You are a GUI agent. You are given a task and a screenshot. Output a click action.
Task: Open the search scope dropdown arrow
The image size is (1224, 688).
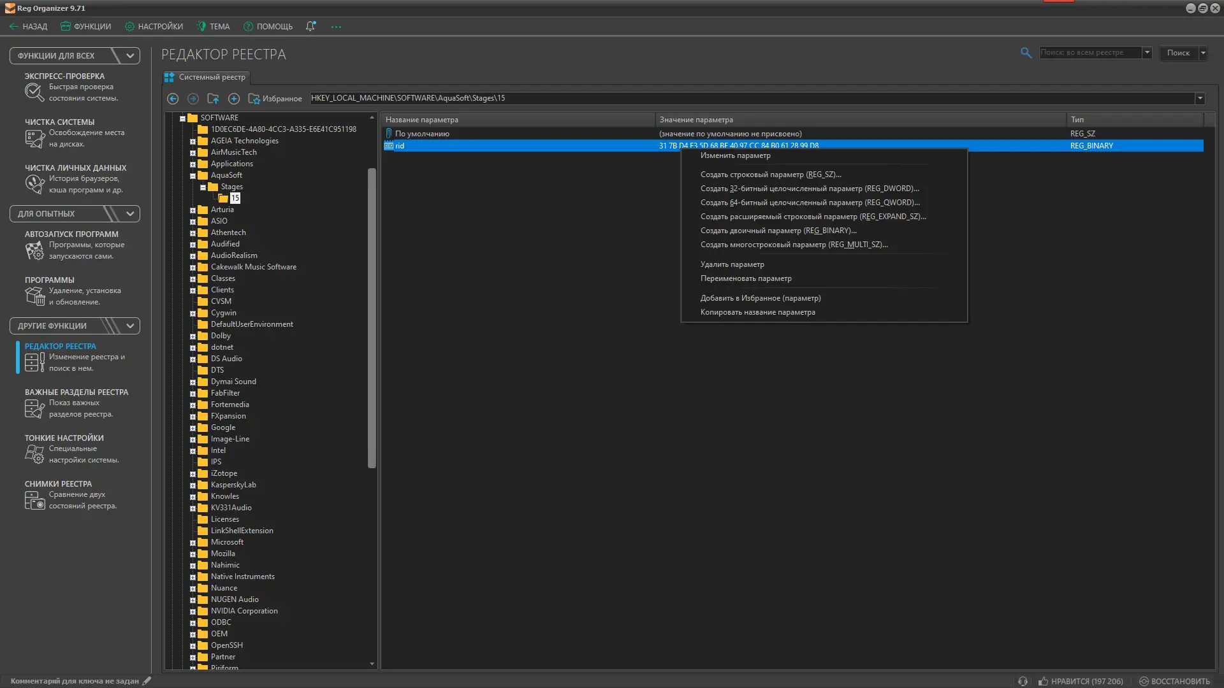[1147, 53]
